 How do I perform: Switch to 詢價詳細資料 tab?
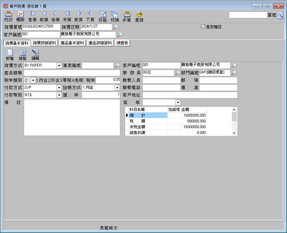tap(45, 43)
